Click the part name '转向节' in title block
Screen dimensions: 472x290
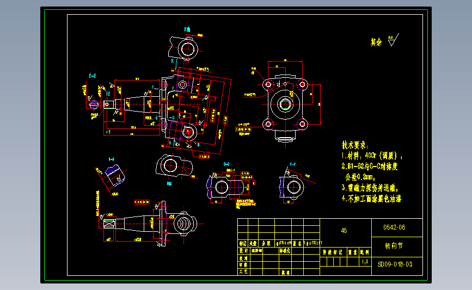tap(394, 246)
